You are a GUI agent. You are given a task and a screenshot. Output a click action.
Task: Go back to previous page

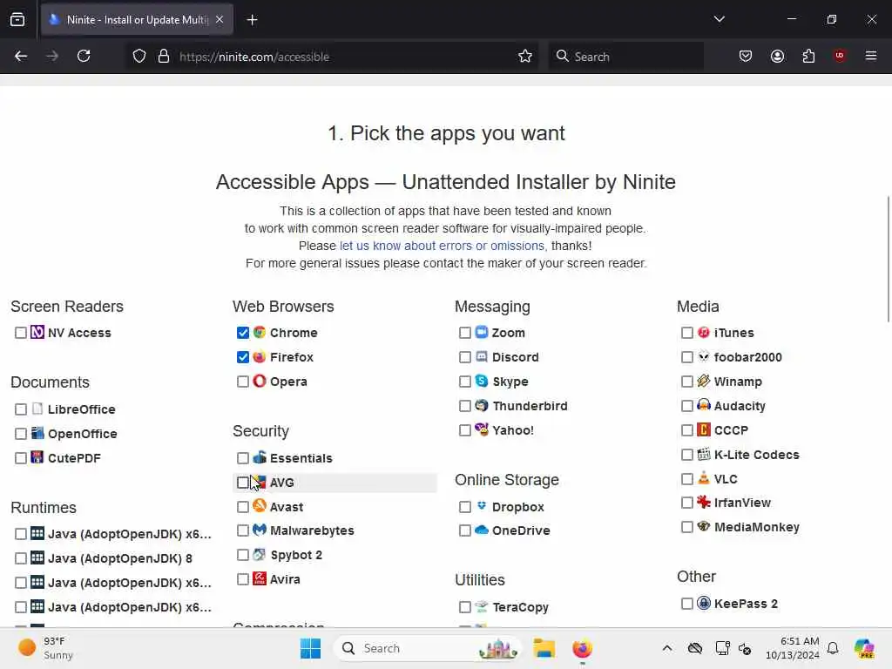[x=21, y=56]
